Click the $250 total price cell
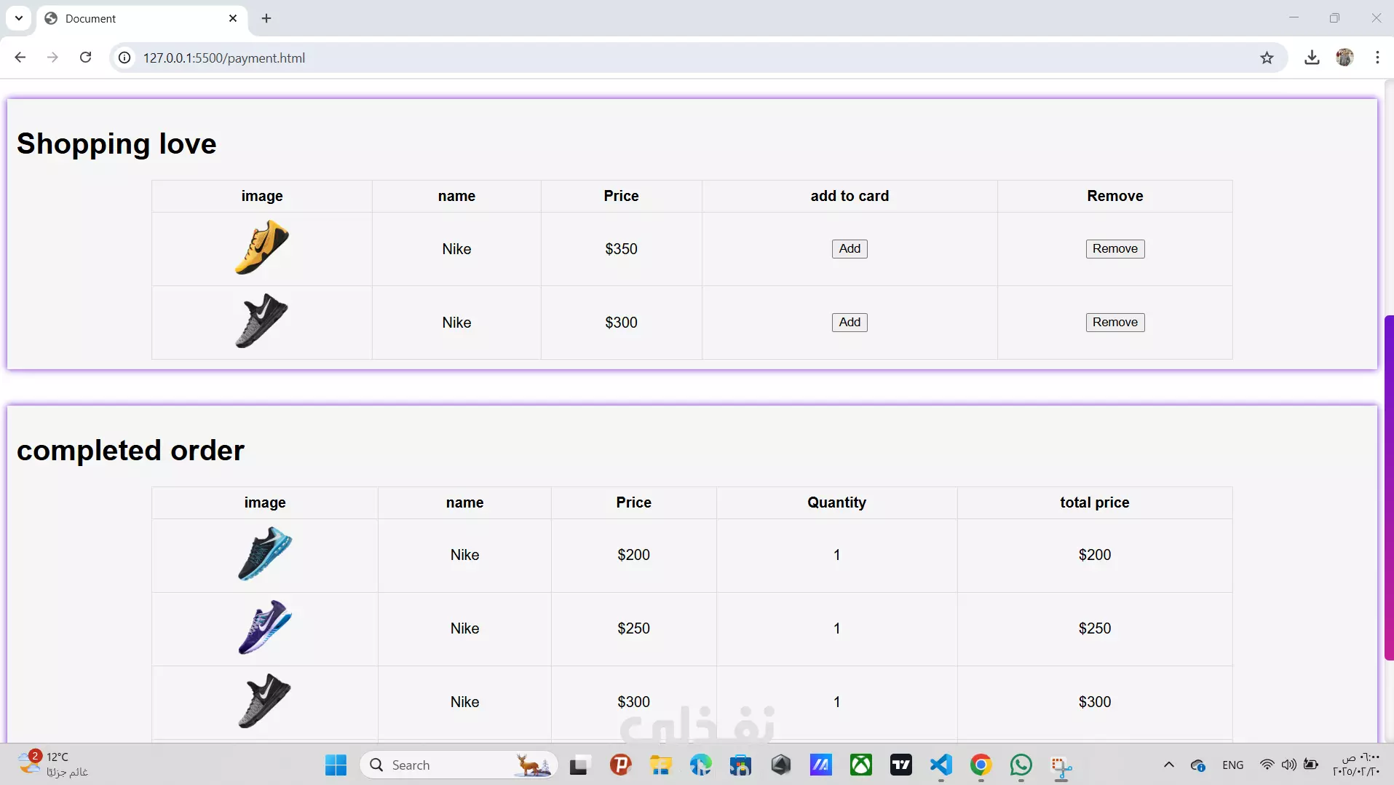1394x785 pixels. pyautogui.click(x=1094, y=628)
